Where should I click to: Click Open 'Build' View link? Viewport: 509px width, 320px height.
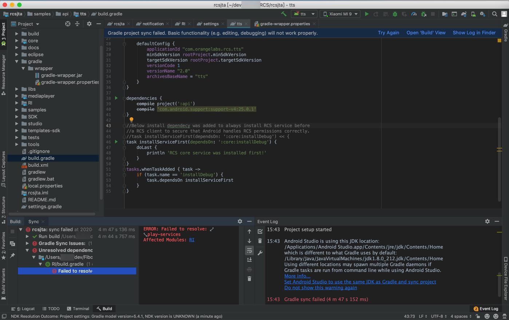point(426,33)
